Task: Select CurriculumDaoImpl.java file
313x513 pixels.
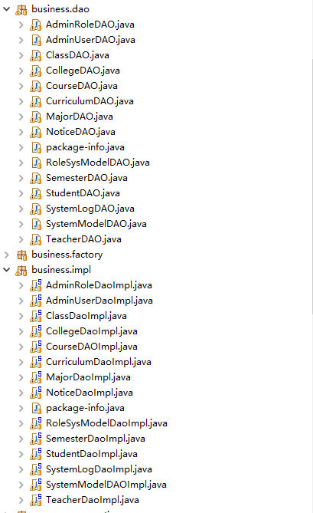Action: pyautogui.click(x=99, y=362)
